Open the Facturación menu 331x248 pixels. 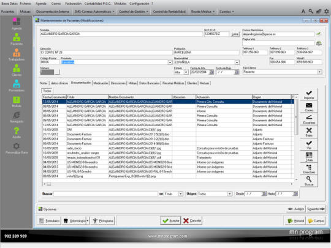pos(74,4)
